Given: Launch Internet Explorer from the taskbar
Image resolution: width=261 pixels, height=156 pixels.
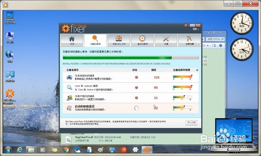Looking at the screenshot, I should (x=19, y=150).
